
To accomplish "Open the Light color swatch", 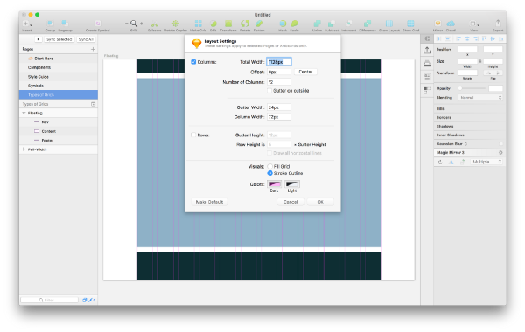I will tap(292, 184).
